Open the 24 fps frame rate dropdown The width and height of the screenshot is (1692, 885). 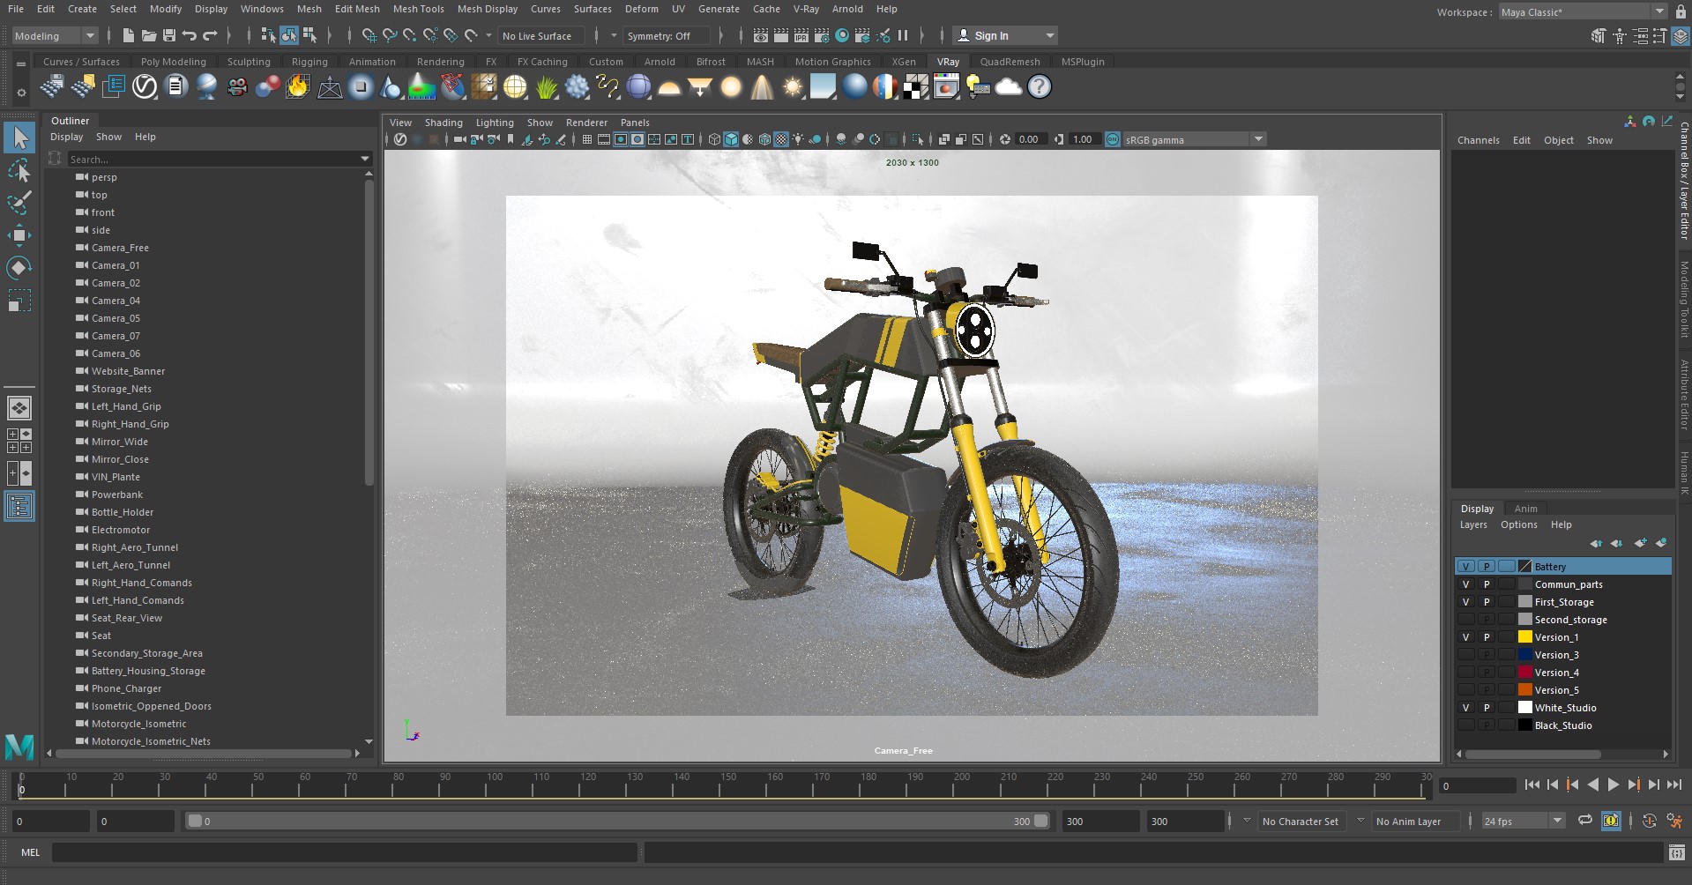pos(1523,822)
